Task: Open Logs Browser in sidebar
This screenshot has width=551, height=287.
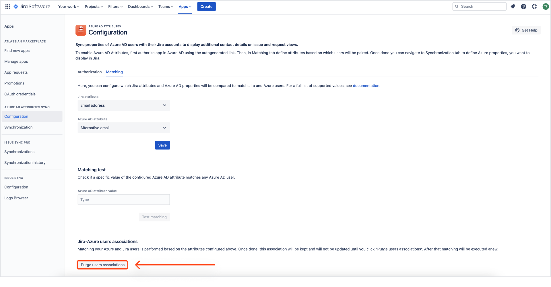Action: tap(16, 198)
